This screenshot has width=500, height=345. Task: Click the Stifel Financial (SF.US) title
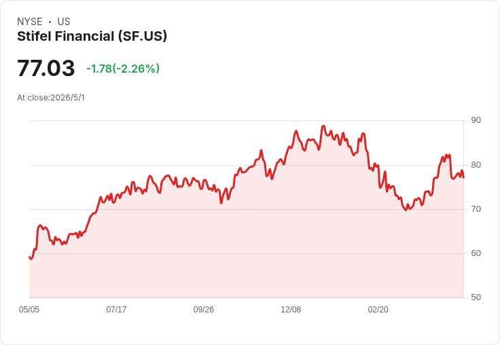click(x=92, y=37)
